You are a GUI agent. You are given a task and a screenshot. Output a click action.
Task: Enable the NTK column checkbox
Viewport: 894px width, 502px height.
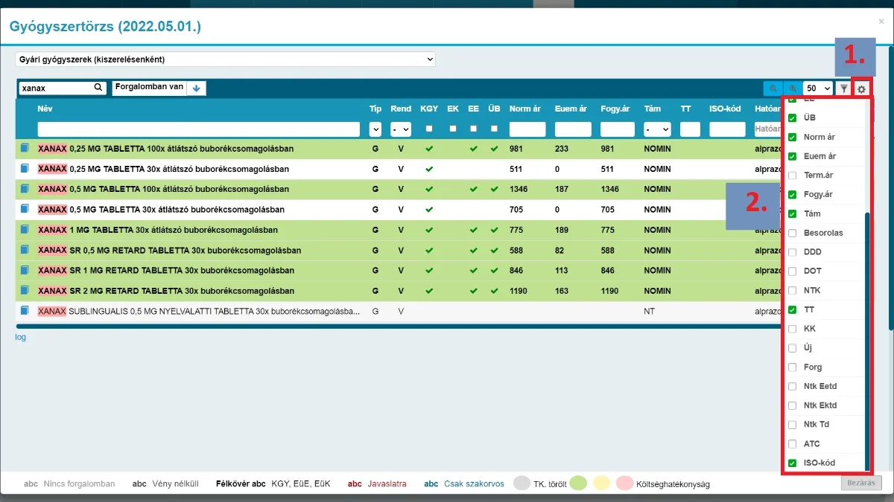793,290
